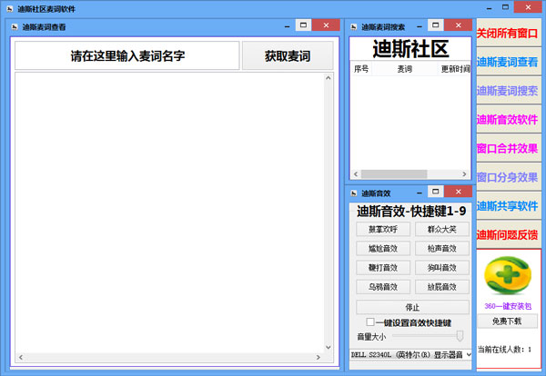The height and width of the screenshot is (376, 546).
Task: Enable the 一键设置音效快捷键 checkbox
Action: [x=370, y=322]
